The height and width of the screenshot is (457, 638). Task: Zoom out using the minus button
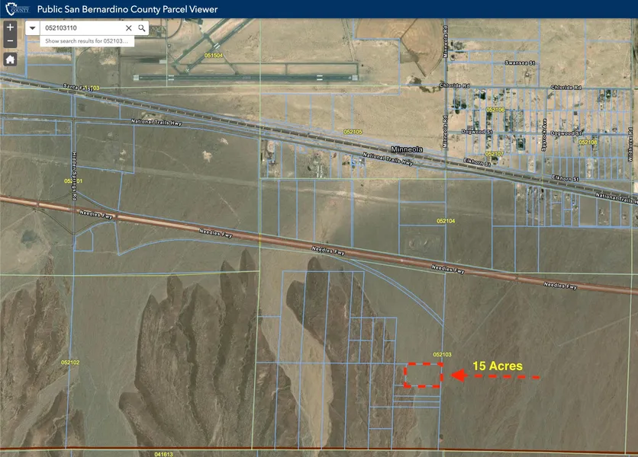(10, 41)
